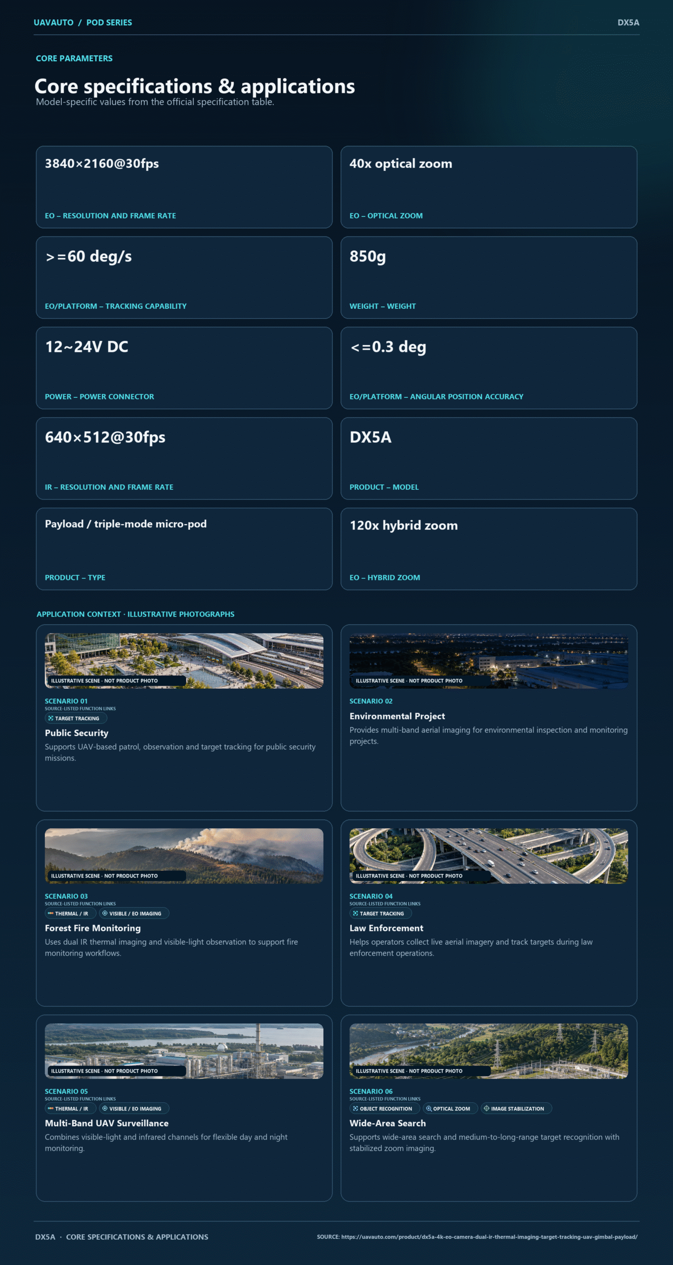Screen dimensions: 673x1265
Task: Select the 850g weight value
Action: [368, 256]
